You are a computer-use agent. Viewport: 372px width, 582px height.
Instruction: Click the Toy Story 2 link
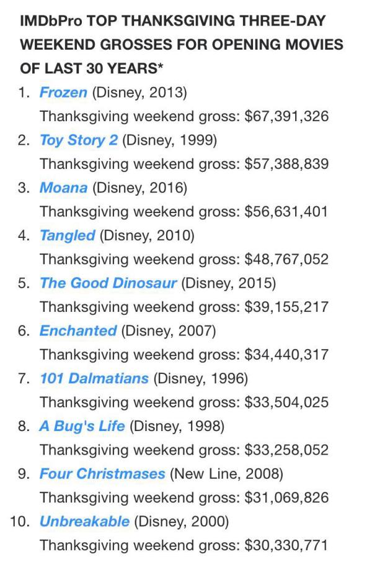click(78, 140)
